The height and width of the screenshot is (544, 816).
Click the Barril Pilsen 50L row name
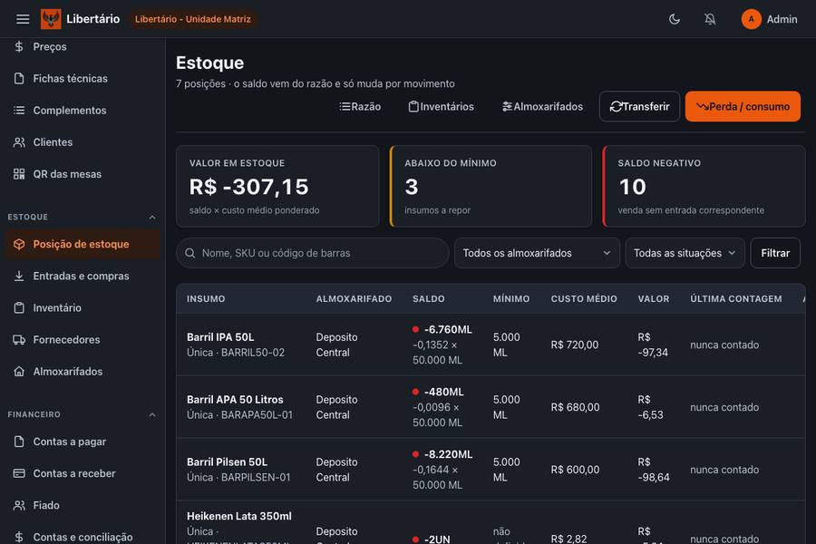[x=227, y=462]
